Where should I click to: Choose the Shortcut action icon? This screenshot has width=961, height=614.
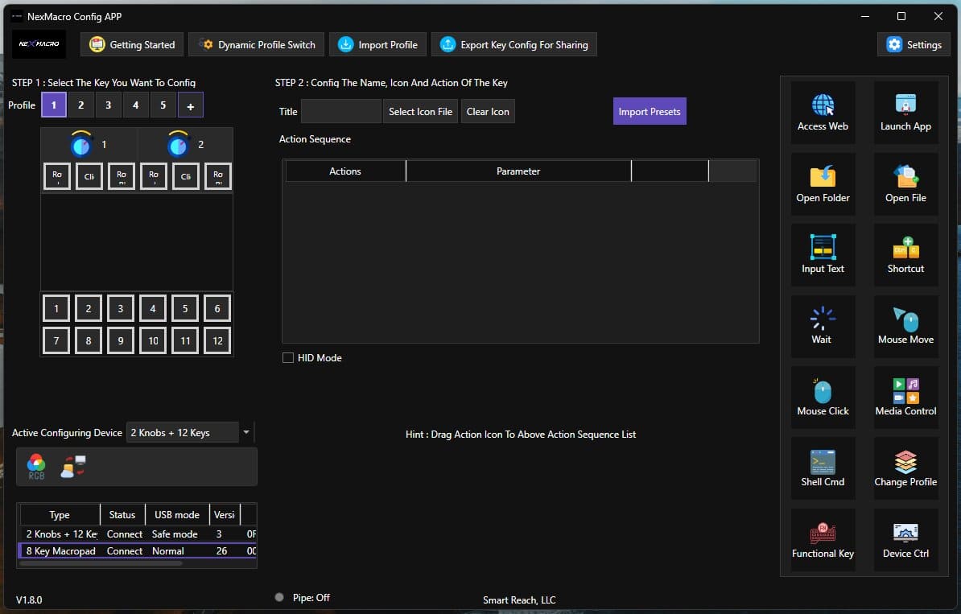905,254
